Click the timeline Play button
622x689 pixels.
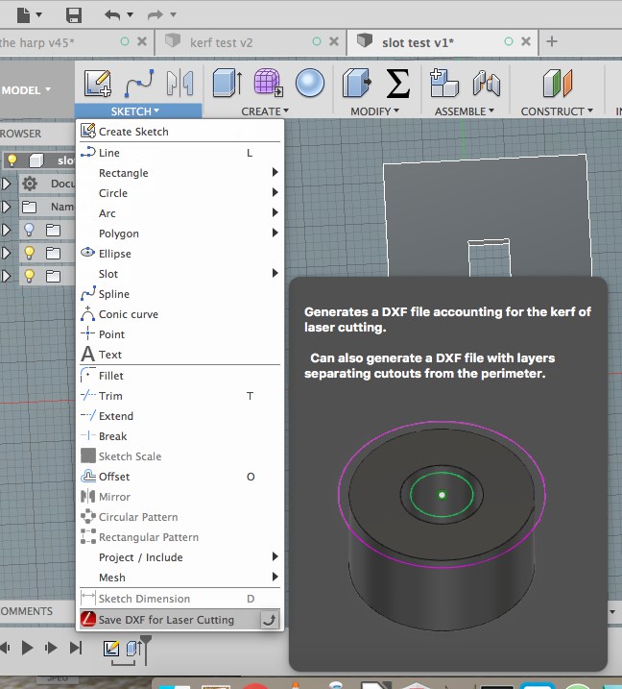(27, 648)
